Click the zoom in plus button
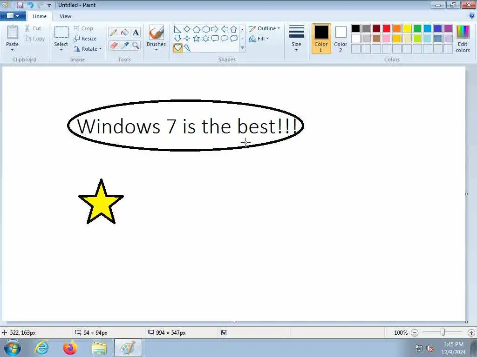Viewport: 477px width, 357px height. [x=471, y=333]
